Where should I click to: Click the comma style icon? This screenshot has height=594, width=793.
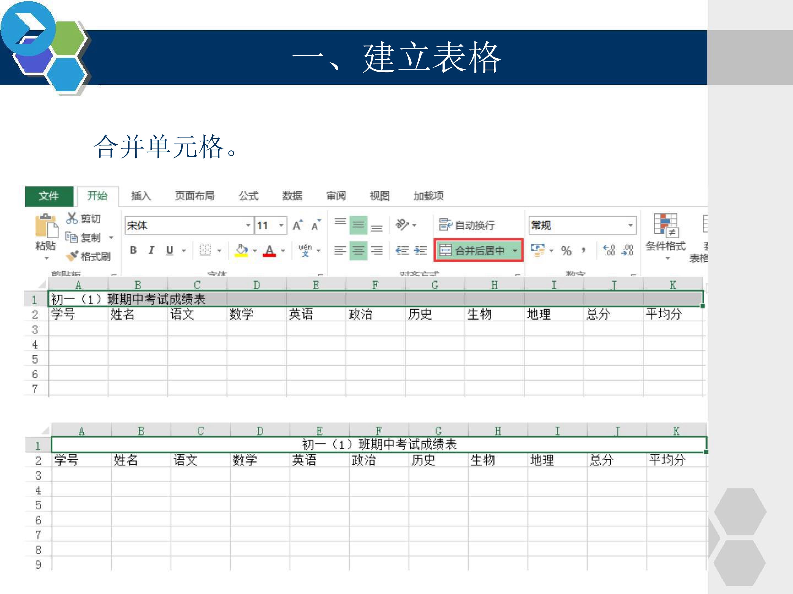point(584,250)
